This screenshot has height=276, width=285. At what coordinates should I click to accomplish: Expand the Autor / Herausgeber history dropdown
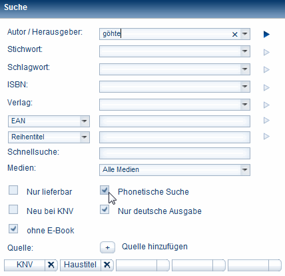(x=245, y=34)
